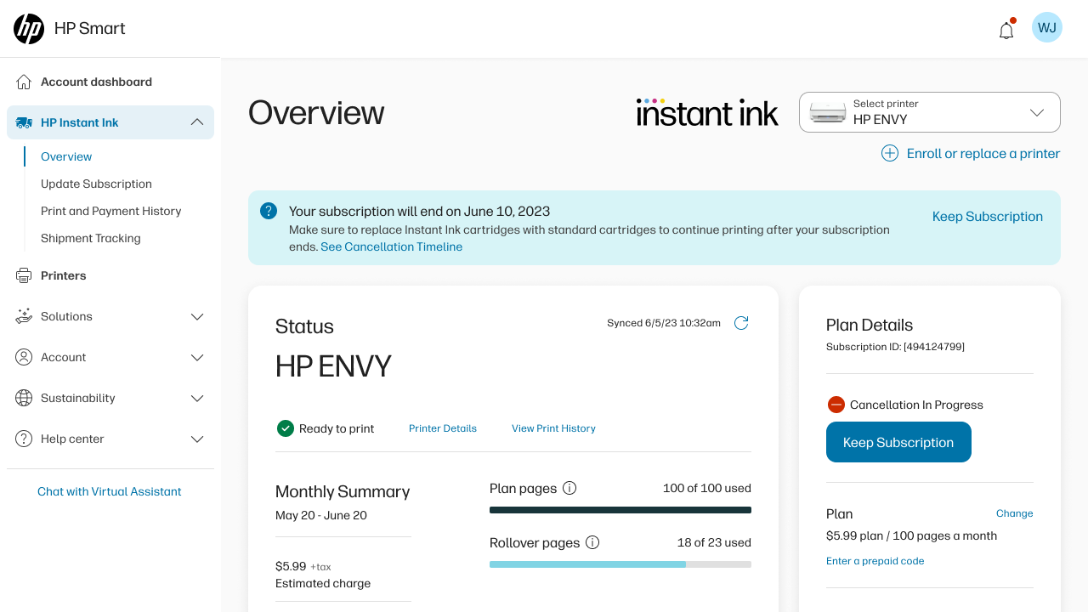1088x612 pixels.
Task: Open Print and Payment History
Action: pos(111,211)
